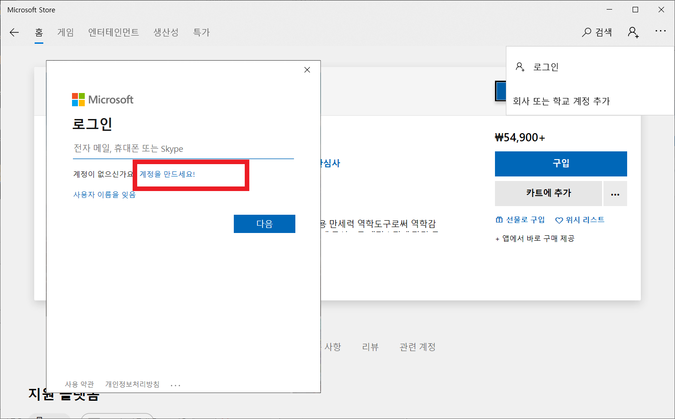
Task: Focus the email, phone or Skype field
Action: pos(183,149)
